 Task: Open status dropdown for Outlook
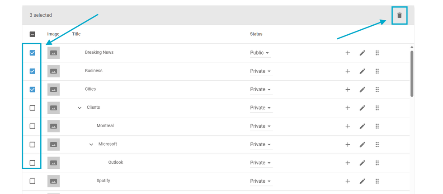click(260, 163)
